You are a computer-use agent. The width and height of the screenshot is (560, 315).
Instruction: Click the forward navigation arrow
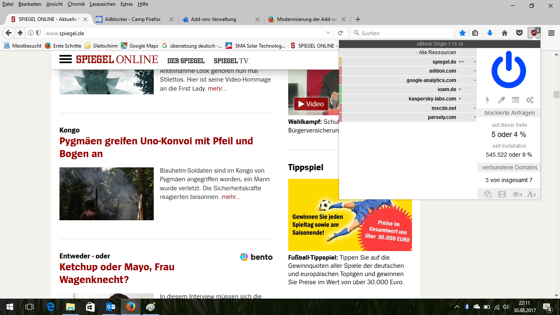19,33
